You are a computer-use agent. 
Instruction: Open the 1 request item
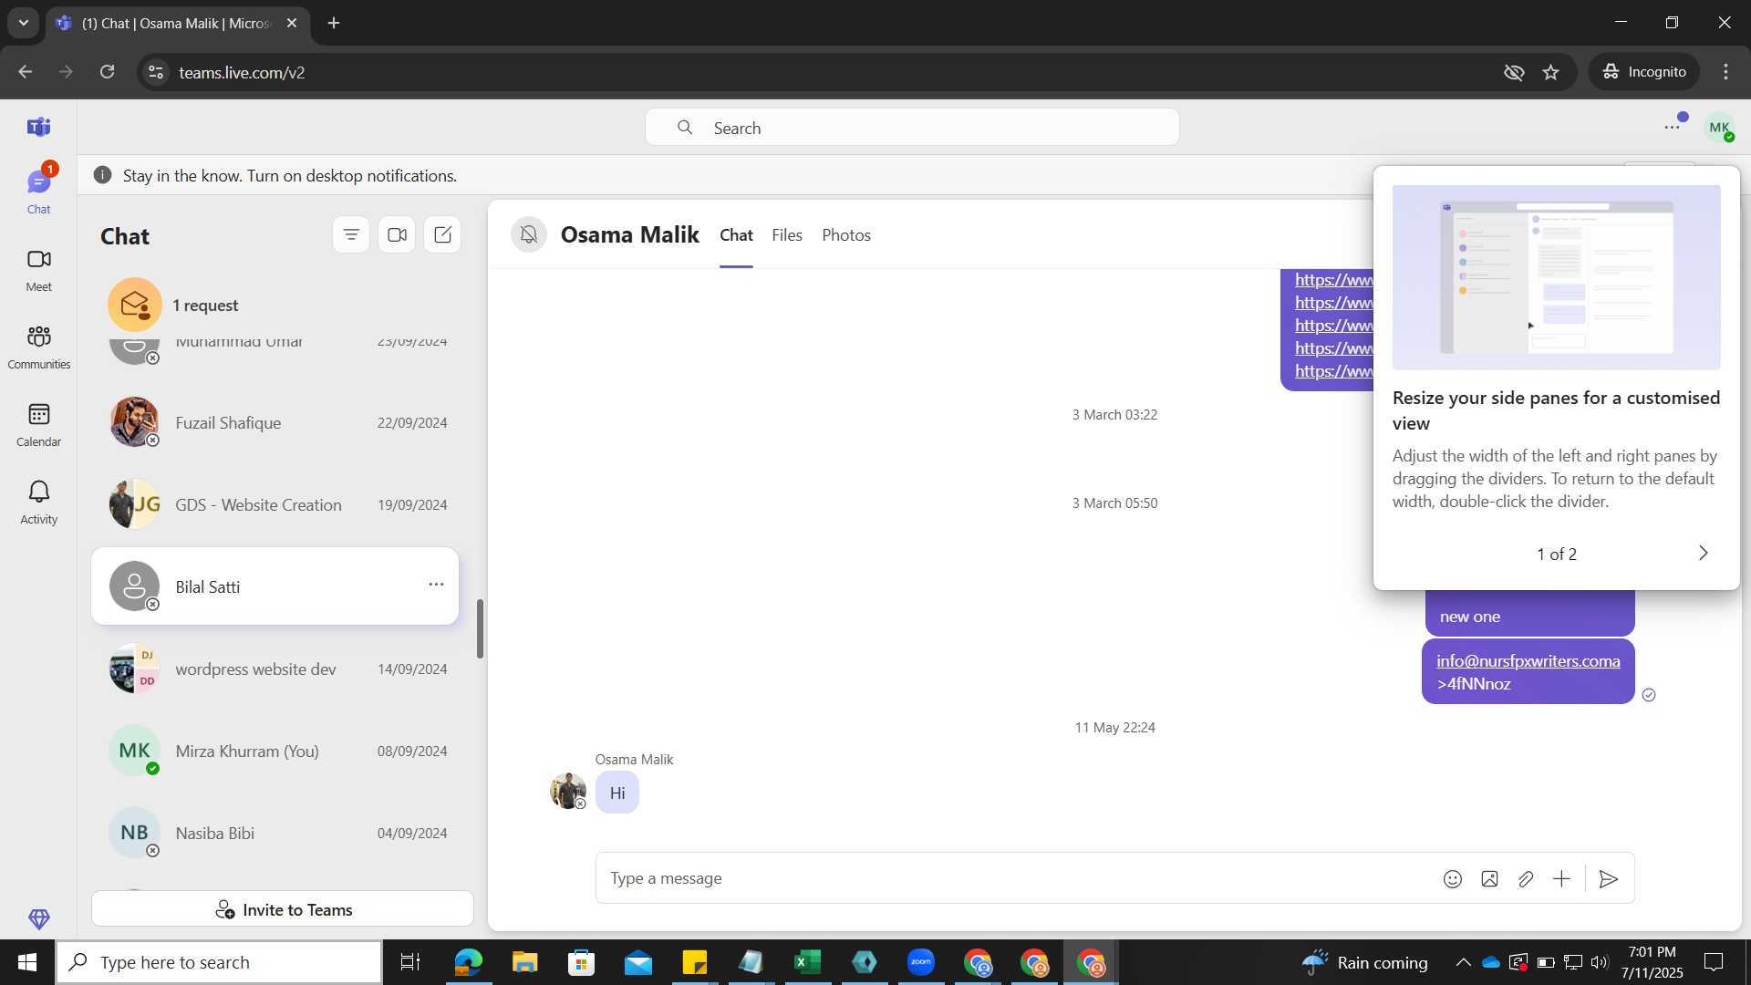coord(275,305)
